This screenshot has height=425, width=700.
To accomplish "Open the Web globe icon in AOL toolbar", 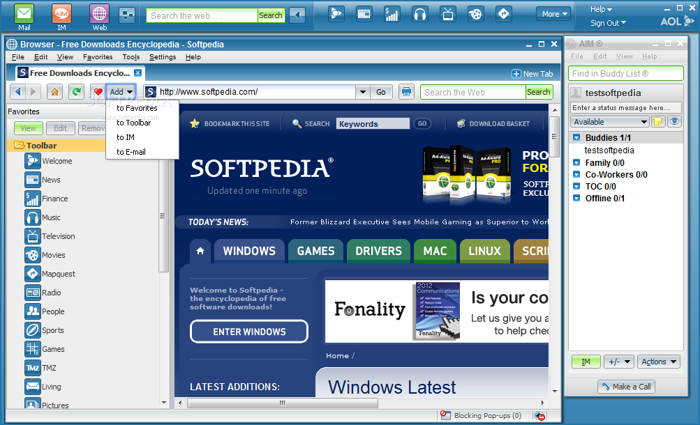I will click(99, 14).
